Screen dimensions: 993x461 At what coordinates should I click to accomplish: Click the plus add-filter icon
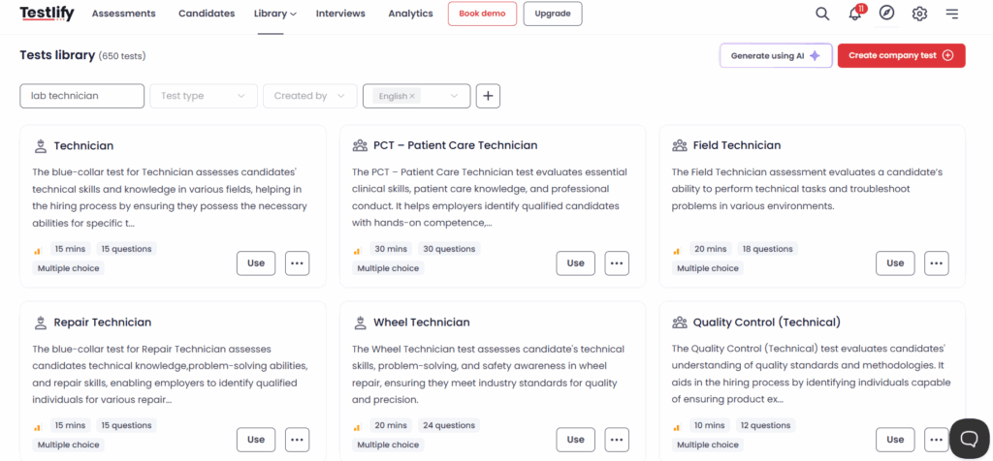point(489,96)
